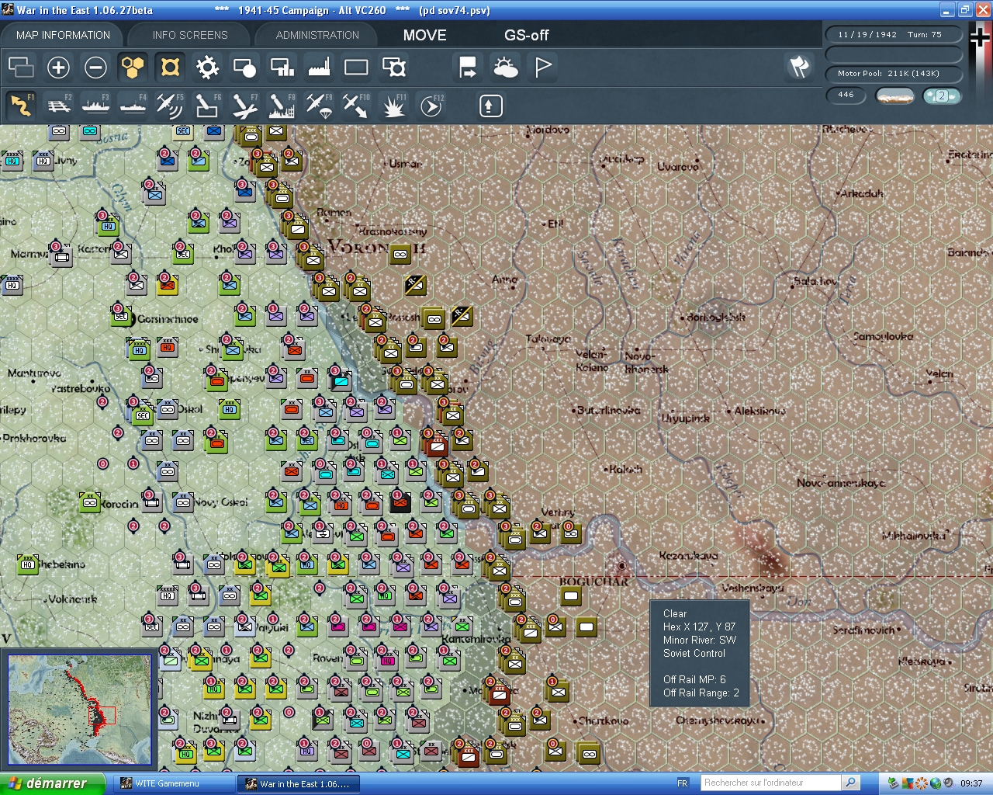The height and width of the screenshot is (795, 993).
Task: Select the F3 naval transport mode
Action: pos(95,105)
